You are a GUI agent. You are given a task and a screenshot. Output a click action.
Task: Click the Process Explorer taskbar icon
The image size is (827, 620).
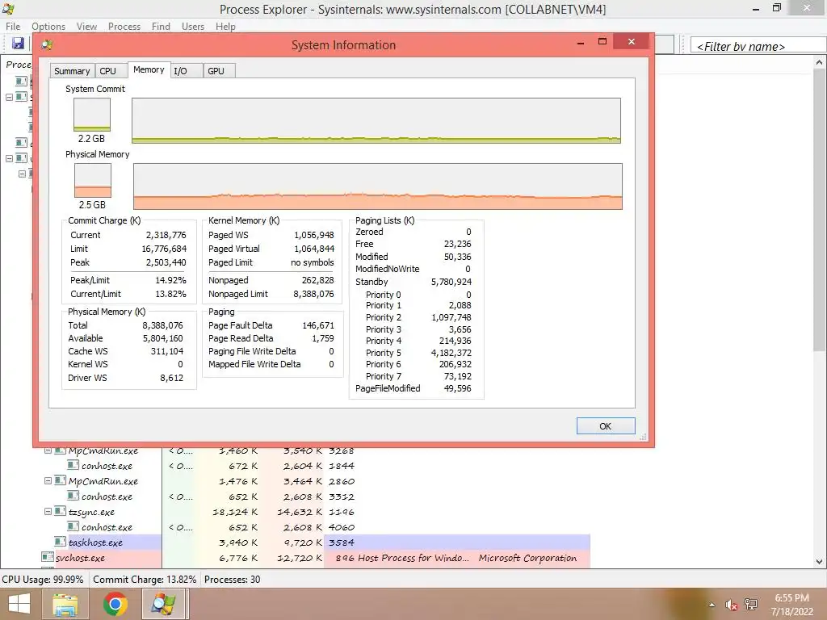pyautogui.click(x=164, y=604)
